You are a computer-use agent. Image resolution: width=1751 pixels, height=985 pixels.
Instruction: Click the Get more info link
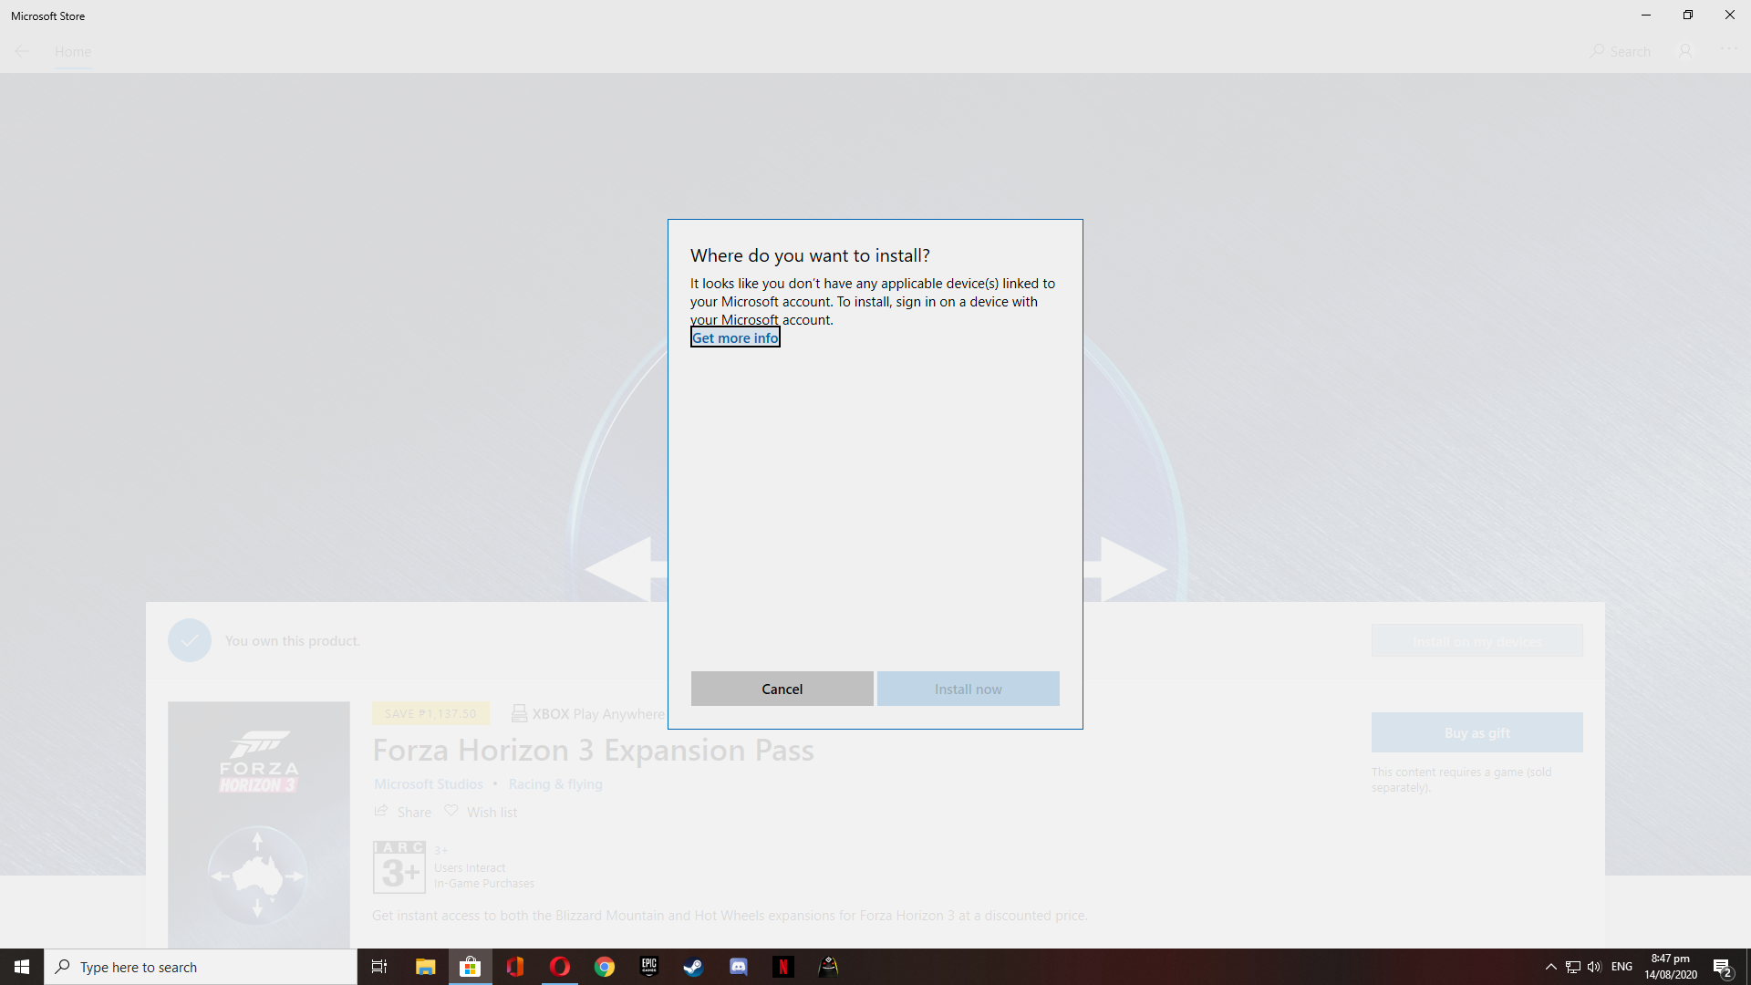[735, 338]
